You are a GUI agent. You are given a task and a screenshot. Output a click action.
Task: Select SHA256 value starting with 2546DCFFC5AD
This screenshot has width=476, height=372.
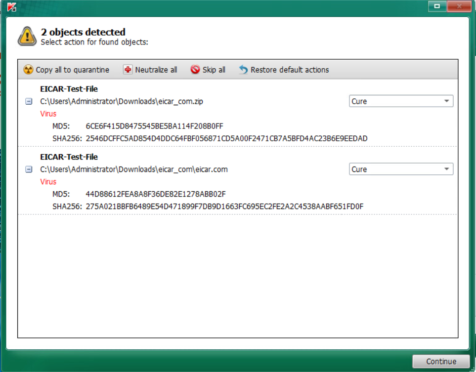click(226, 139)
